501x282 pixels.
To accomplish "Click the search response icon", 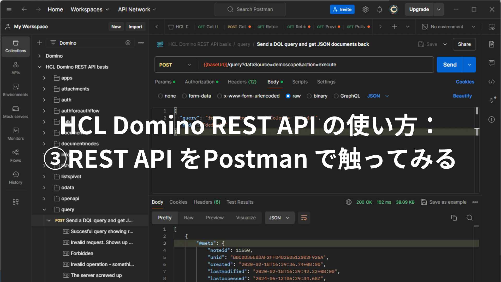I will click(x=469, y=218).
